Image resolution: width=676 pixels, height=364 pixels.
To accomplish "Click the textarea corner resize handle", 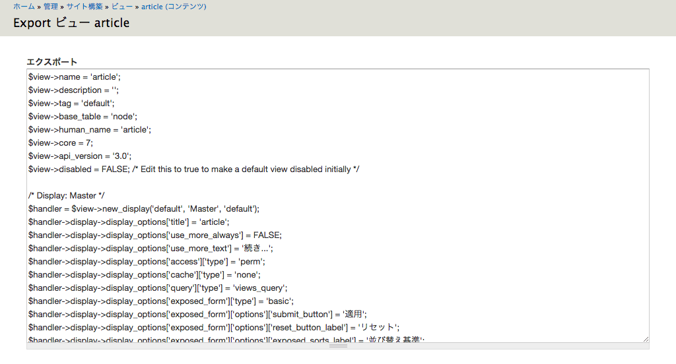I will click(646, 339).
